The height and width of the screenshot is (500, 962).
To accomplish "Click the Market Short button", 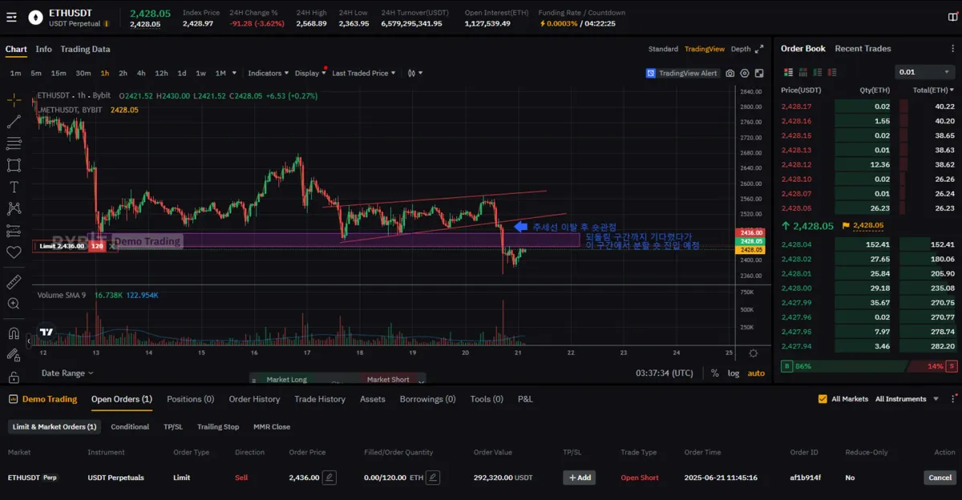I will pyautogui.click(x=388, y=379).
